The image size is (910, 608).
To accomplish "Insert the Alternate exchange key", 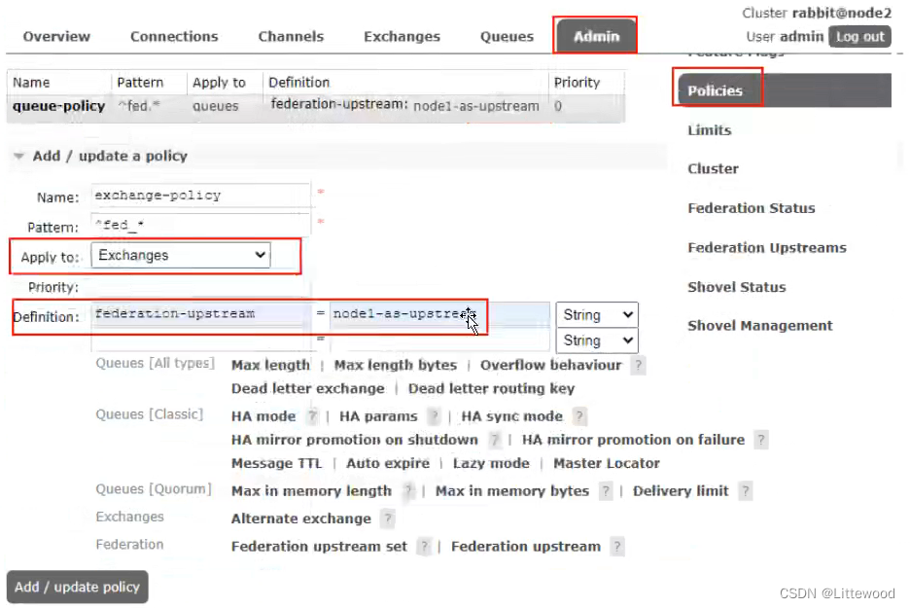I will pos(300,519).
